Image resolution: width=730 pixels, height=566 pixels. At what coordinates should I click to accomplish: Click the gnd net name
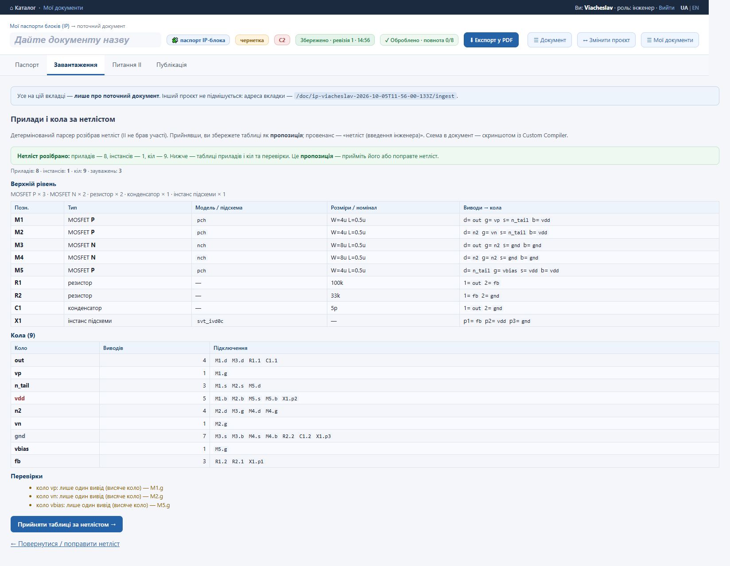click(x=20, y=436)
